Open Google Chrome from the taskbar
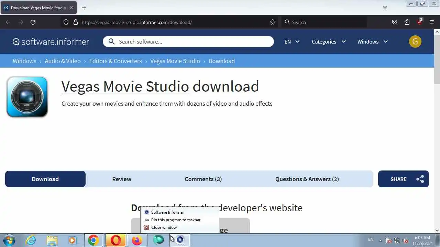The image size is (440, 247). click(93, 240)
